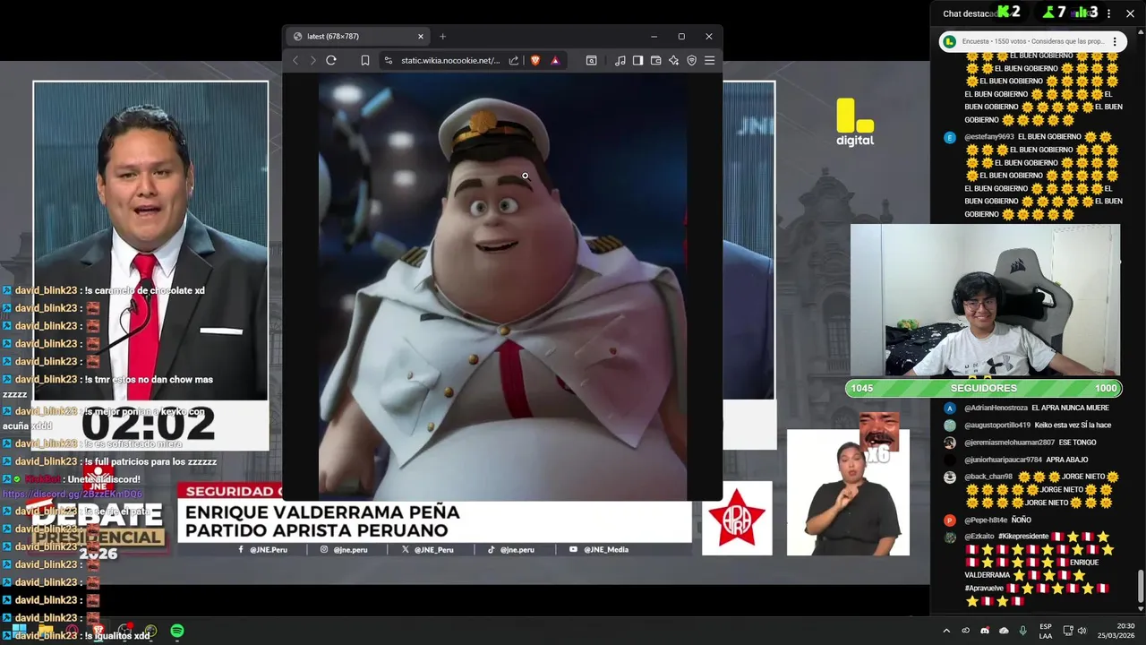Image resolution: width=1146 pixels, height=645 pixels.
Task: Click the streamer webcam thumbnail
Action: click(985, 300)
